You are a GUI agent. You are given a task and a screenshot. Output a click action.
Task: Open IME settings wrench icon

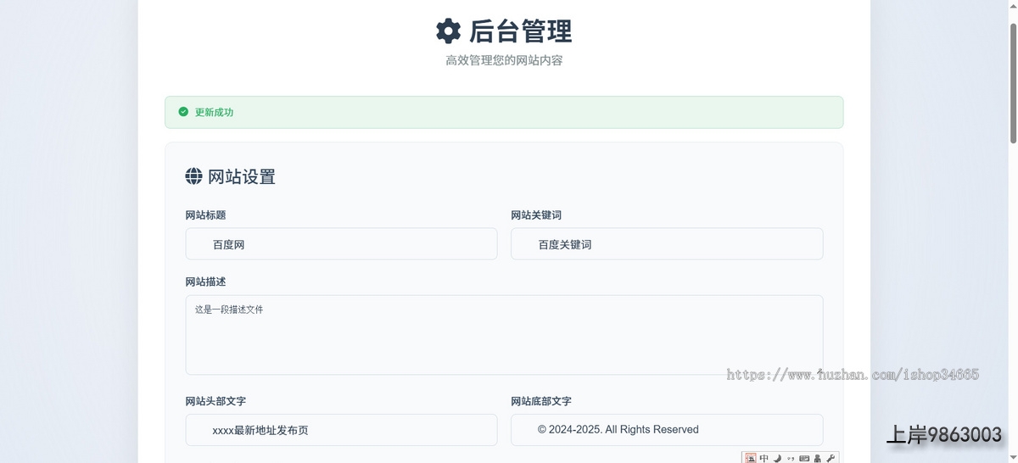pos(831,458)
